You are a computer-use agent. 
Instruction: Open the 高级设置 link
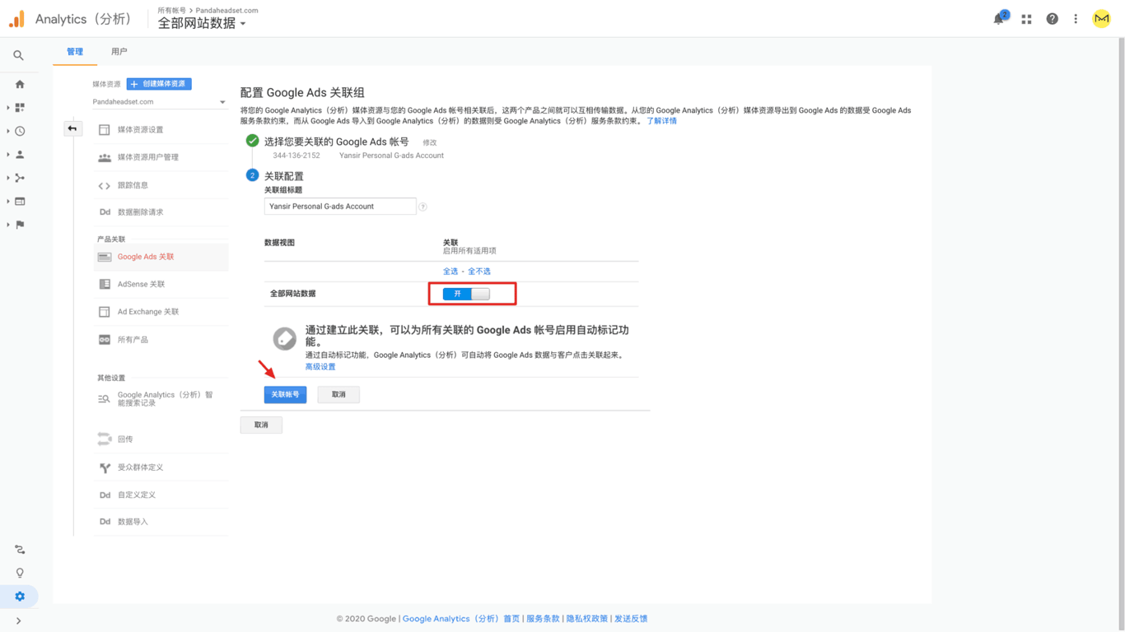[320, 367]
